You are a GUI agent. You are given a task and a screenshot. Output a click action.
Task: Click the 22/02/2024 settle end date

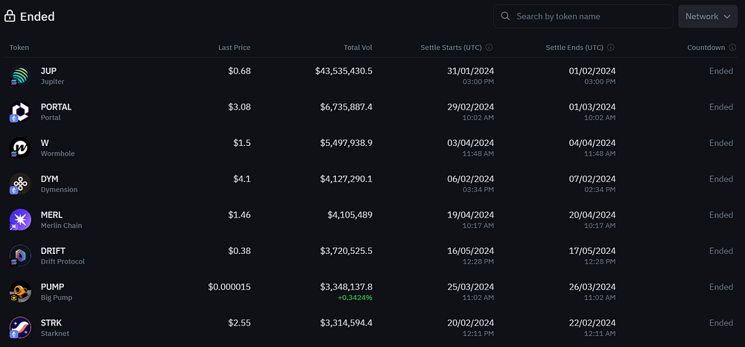pyautogui.click(x=592, y=323)
